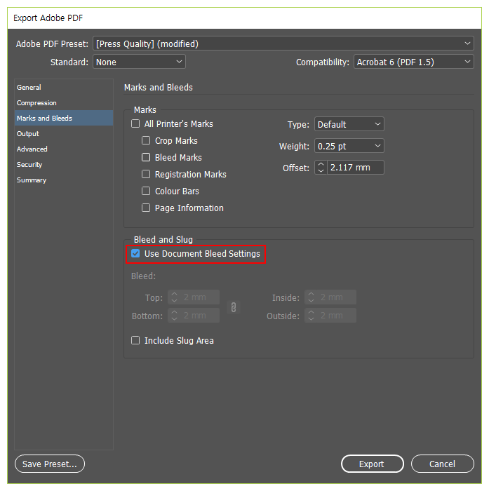Tick the Crop Marks checkbox
Image resolution: width=489 pixels, height=491 pixels.
pos(146,140)
